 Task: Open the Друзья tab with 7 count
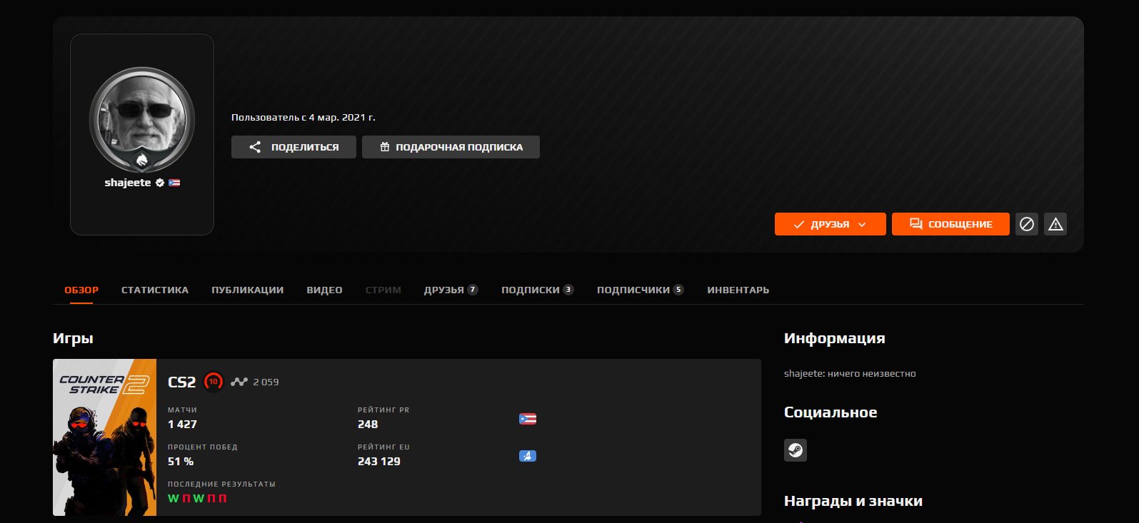[451, 290]
